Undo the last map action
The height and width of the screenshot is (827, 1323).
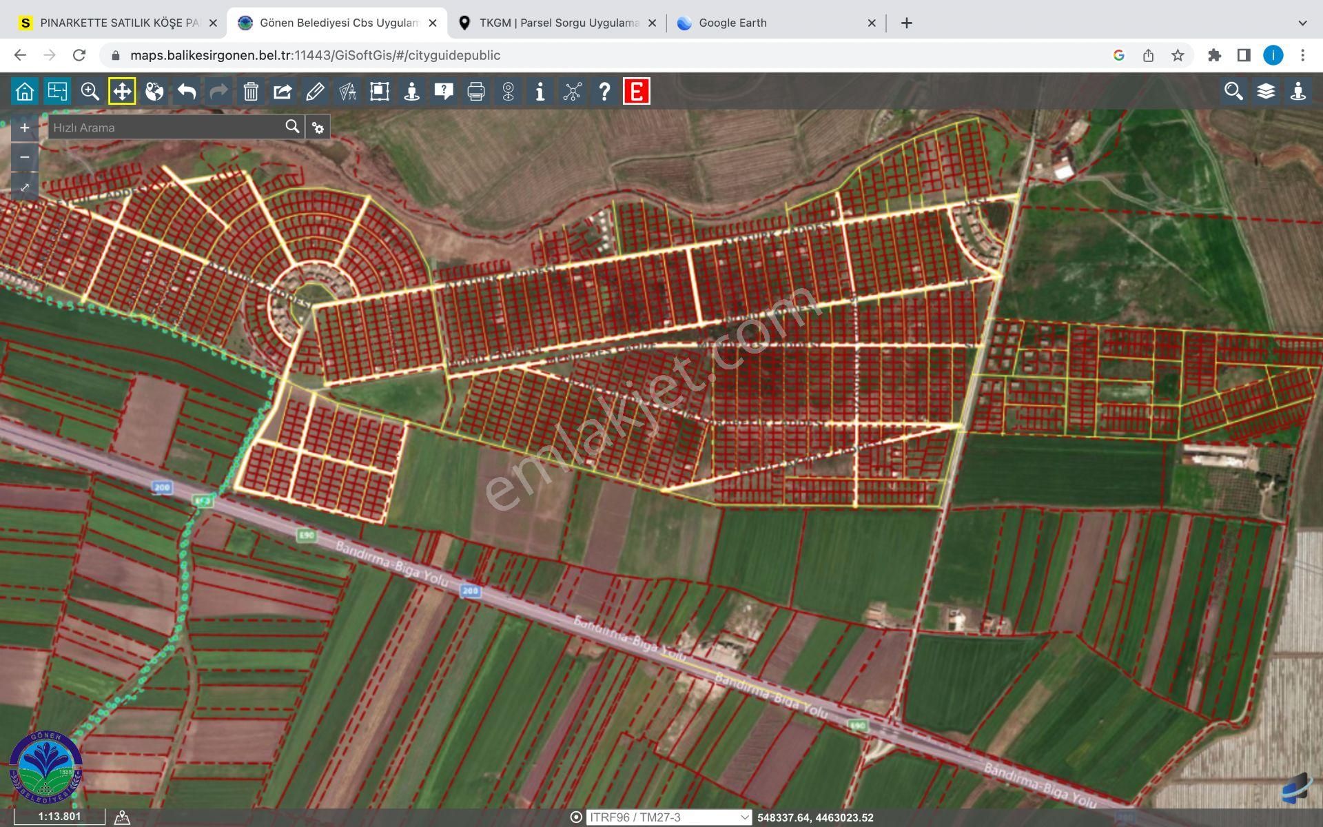186,91
